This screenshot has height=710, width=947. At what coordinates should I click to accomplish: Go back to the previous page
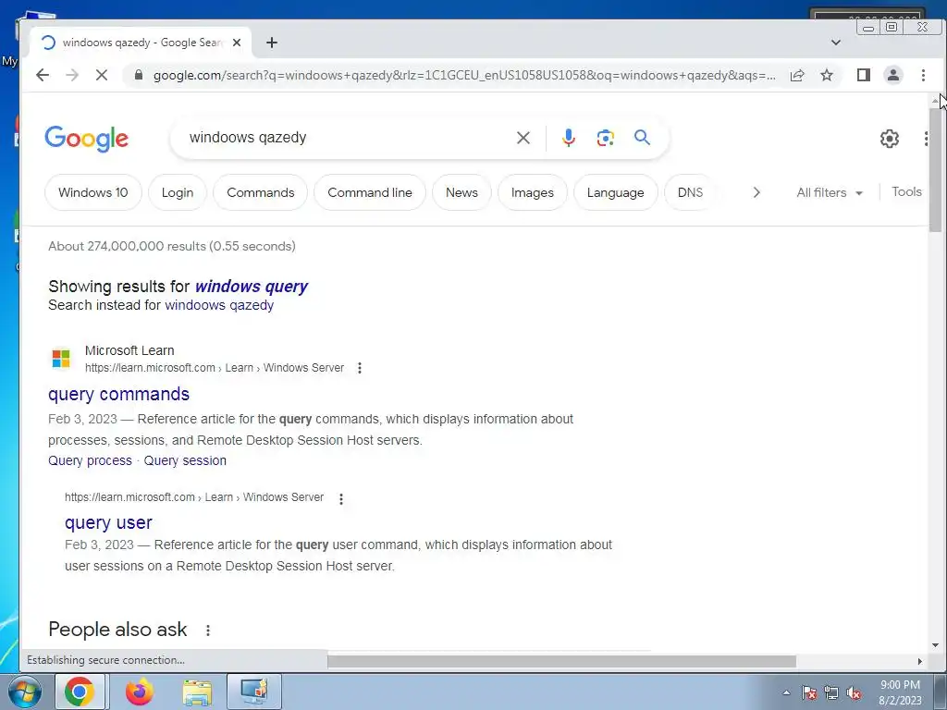point(43,75)
